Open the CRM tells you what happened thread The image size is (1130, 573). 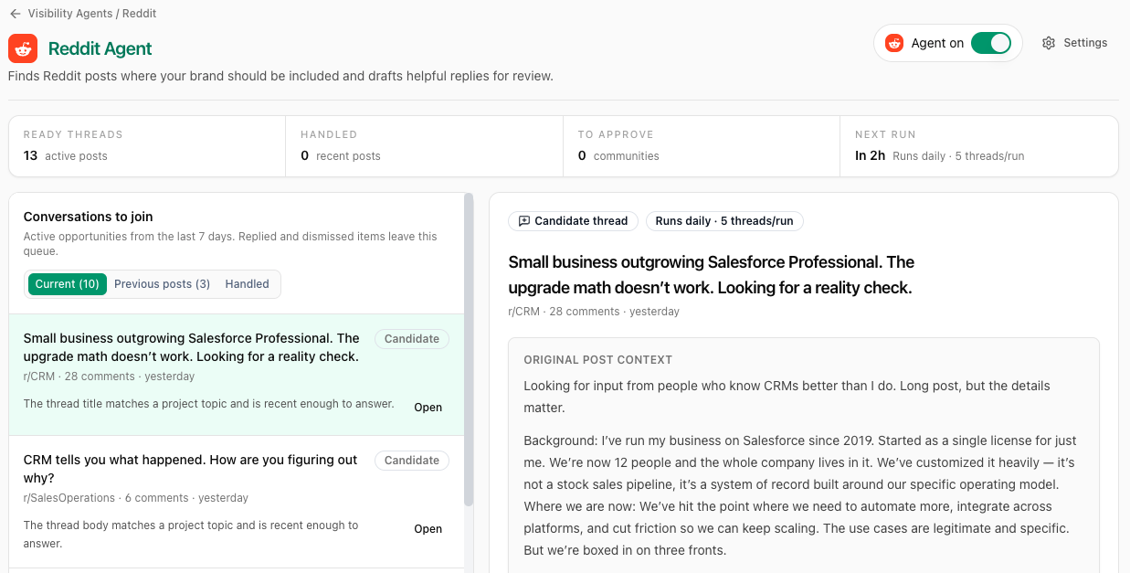click(428, 529)
